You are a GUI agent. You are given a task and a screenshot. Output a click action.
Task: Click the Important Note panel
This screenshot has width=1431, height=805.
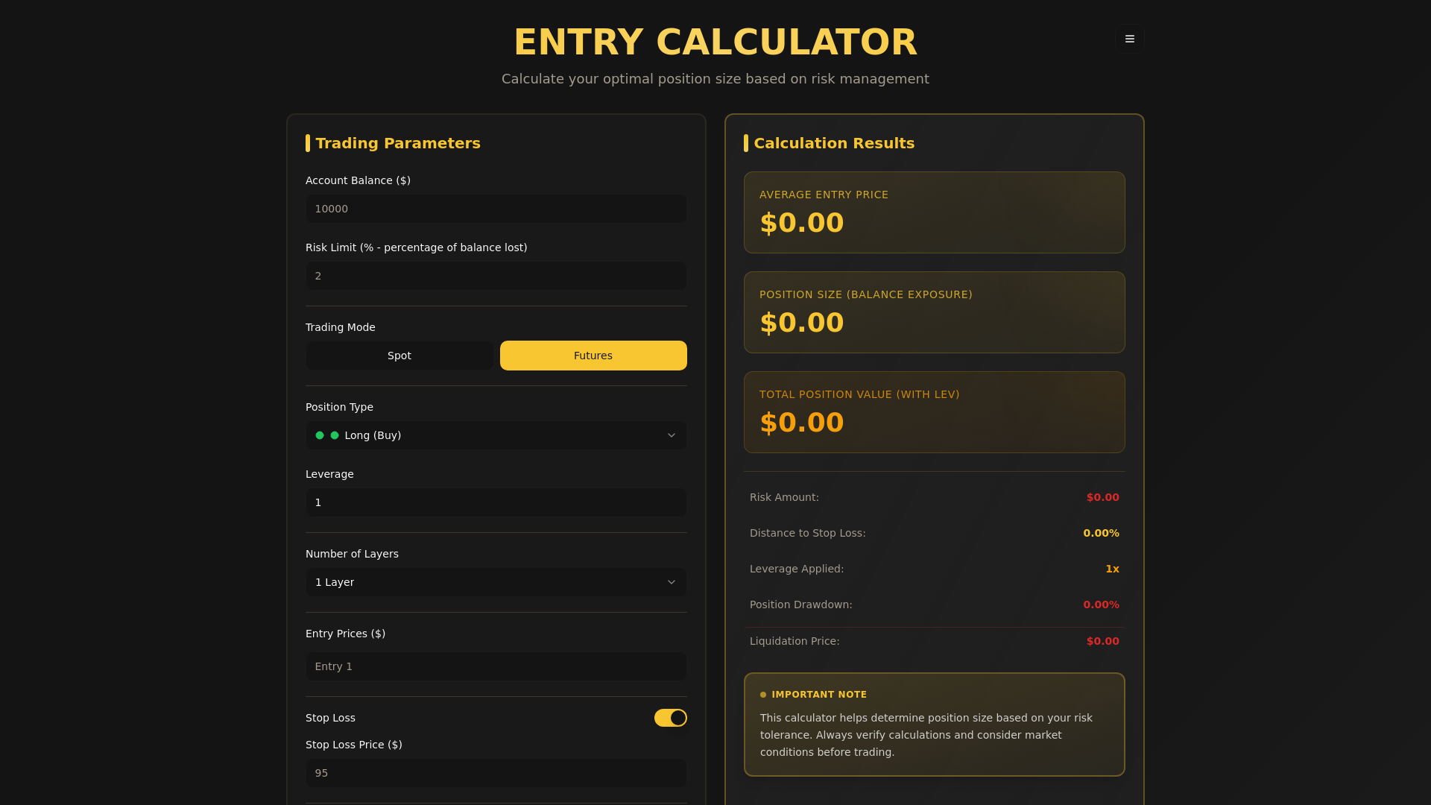pyautogui.click(x=934, y=724)
